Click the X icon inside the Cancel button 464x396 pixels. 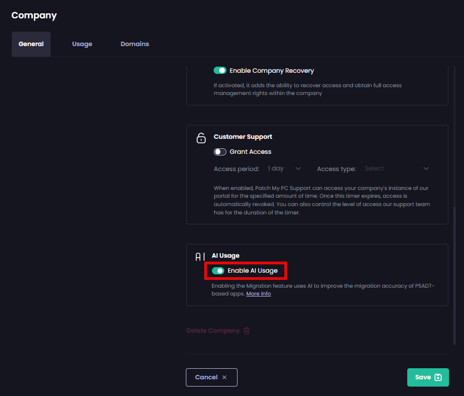pyautogui.click(x=225, y=377)
